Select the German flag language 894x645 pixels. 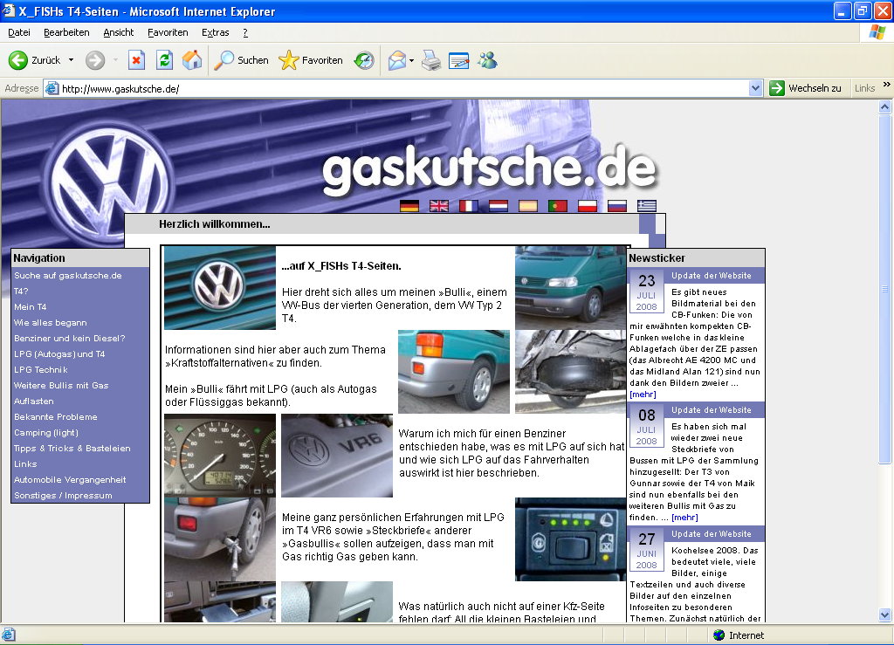tap(409, 206)
